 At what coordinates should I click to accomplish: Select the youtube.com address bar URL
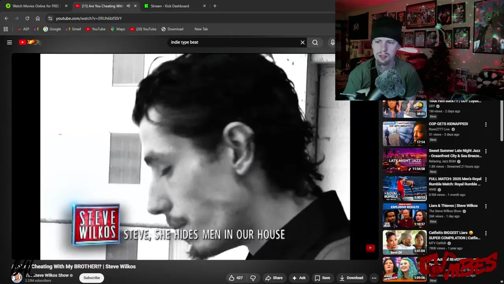point(89,18)
